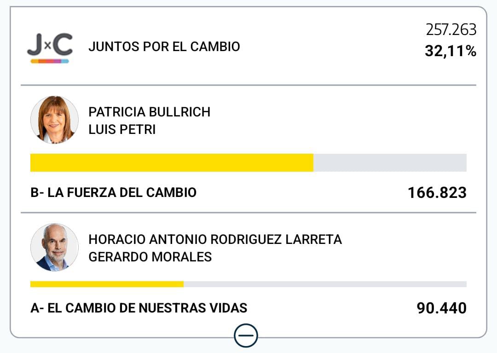Open Patricia Bullrich's portrait photo
Screen dimensions: 497x353
[x=54, y=120]
